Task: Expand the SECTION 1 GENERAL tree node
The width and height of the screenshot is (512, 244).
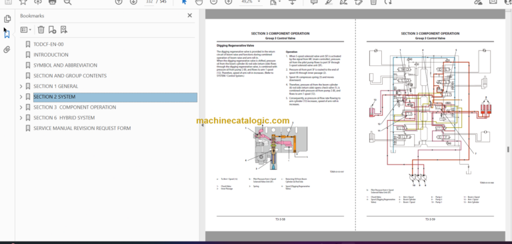Action: [21, 87]
